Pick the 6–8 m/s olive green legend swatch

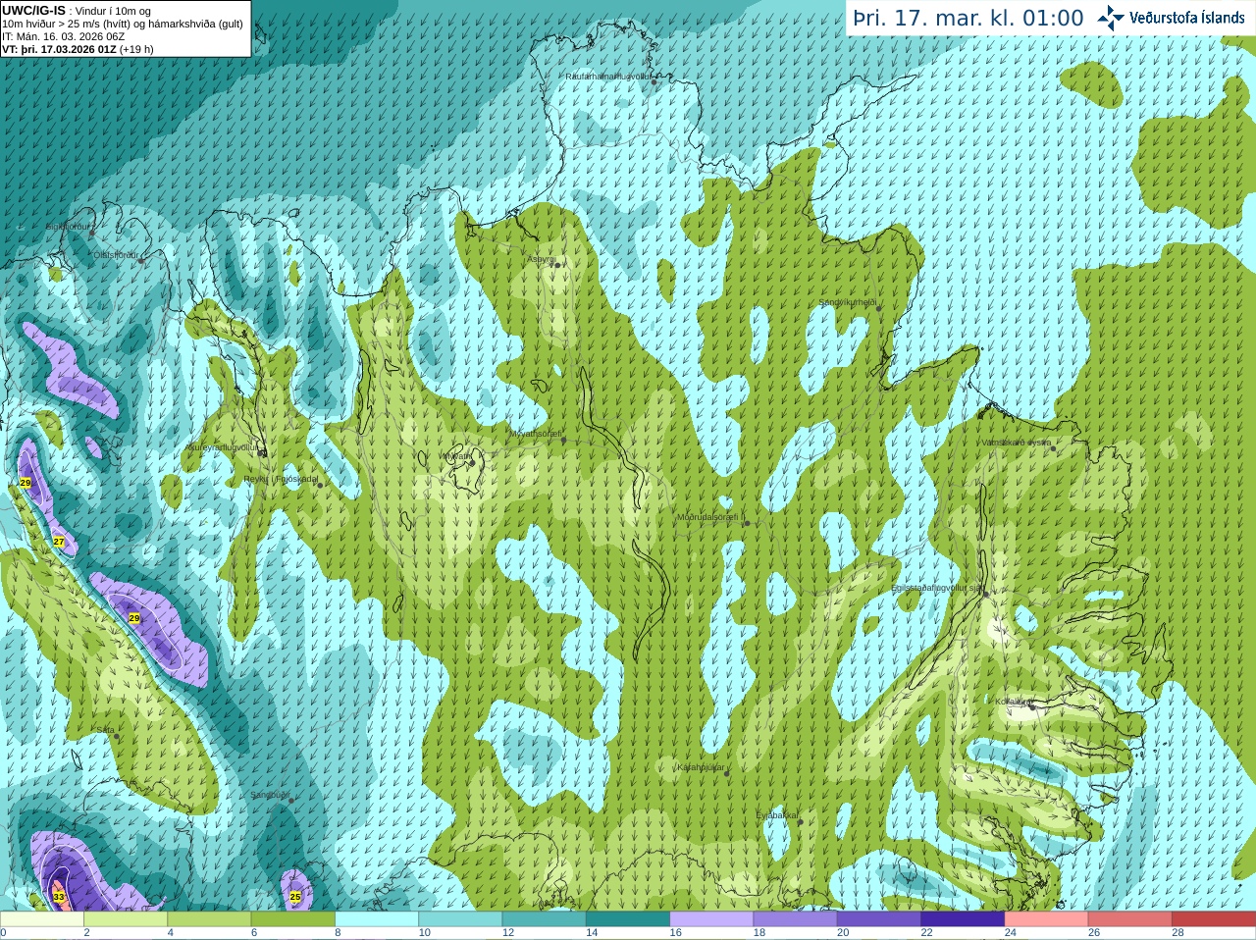(x=293, y=919)
